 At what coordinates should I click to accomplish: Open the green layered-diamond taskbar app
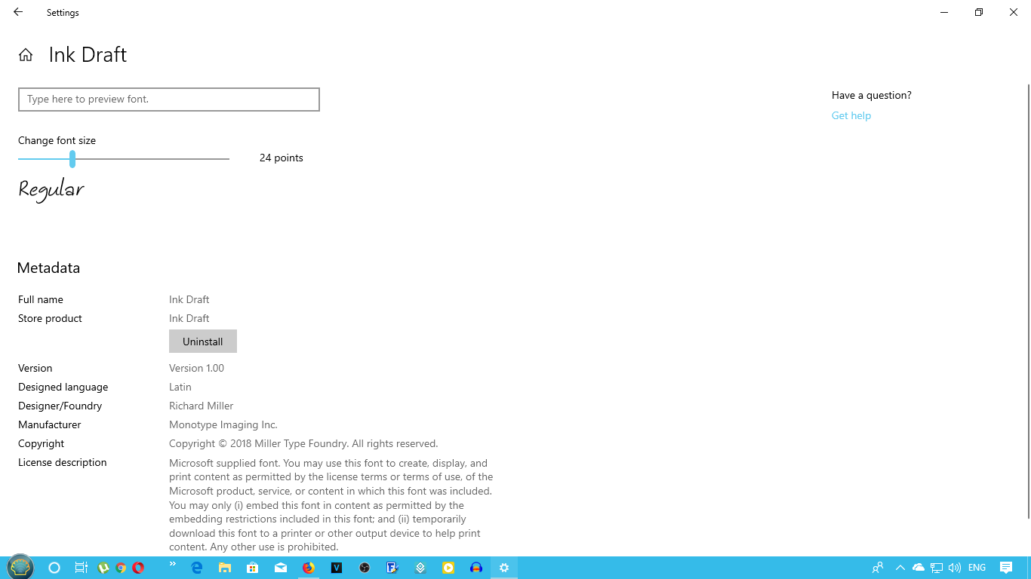420,568
